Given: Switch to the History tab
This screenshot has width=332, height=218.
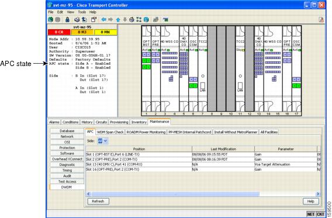Looking at the screenshot, I should coord(87,122).
